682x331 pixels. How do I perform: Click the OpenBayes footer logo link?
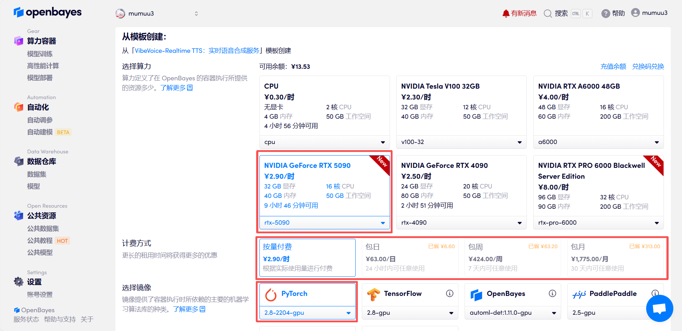(x=34, y=310)
